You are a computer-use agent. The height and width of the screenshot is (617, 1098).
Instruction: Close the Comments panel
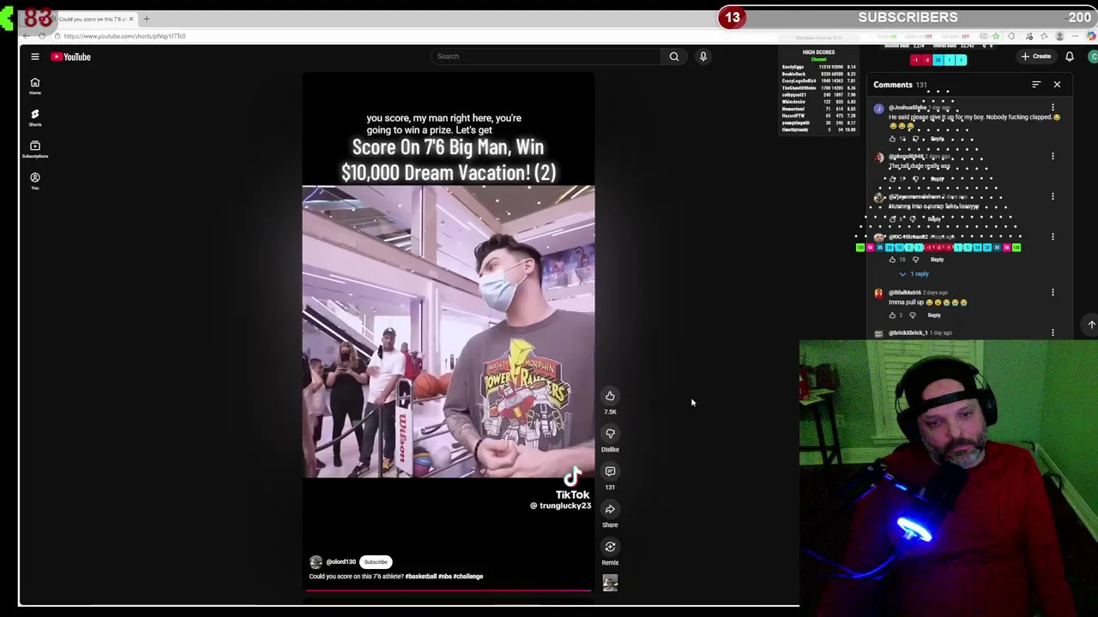pos(1057,85)
